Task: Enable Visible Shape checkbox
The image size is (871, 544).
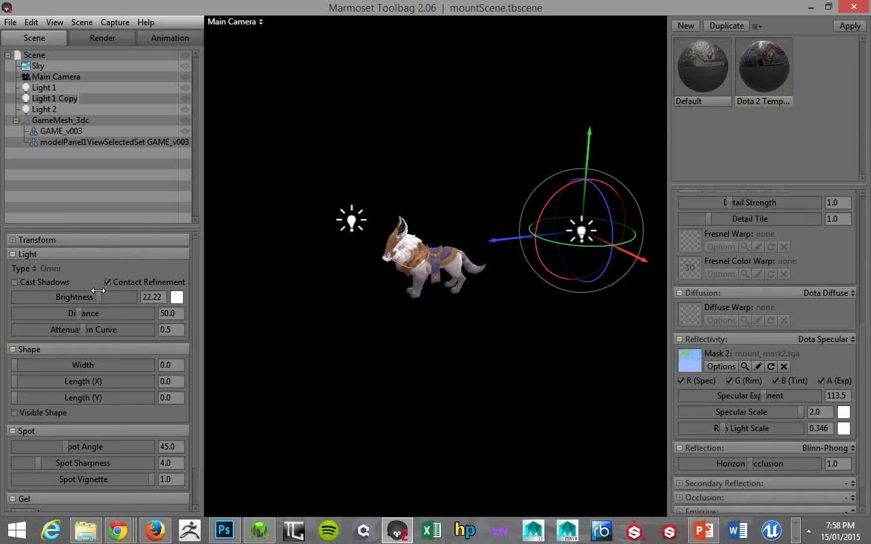Action: [x=14, y=413]
